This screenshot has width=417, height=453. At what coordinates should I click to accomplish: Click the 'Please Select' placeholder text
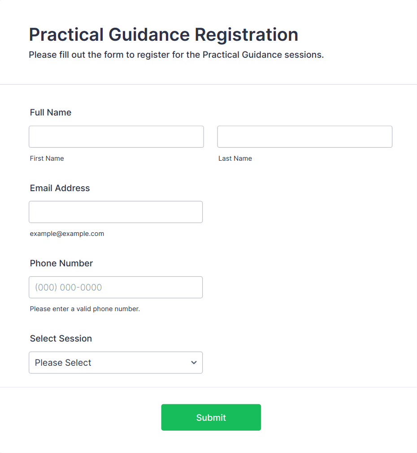[63, 363]
